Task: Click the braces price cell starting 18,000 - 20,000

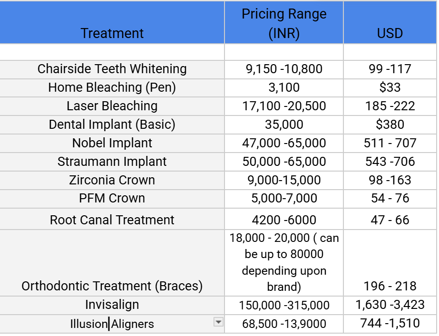Action: [x=284, y=262]
